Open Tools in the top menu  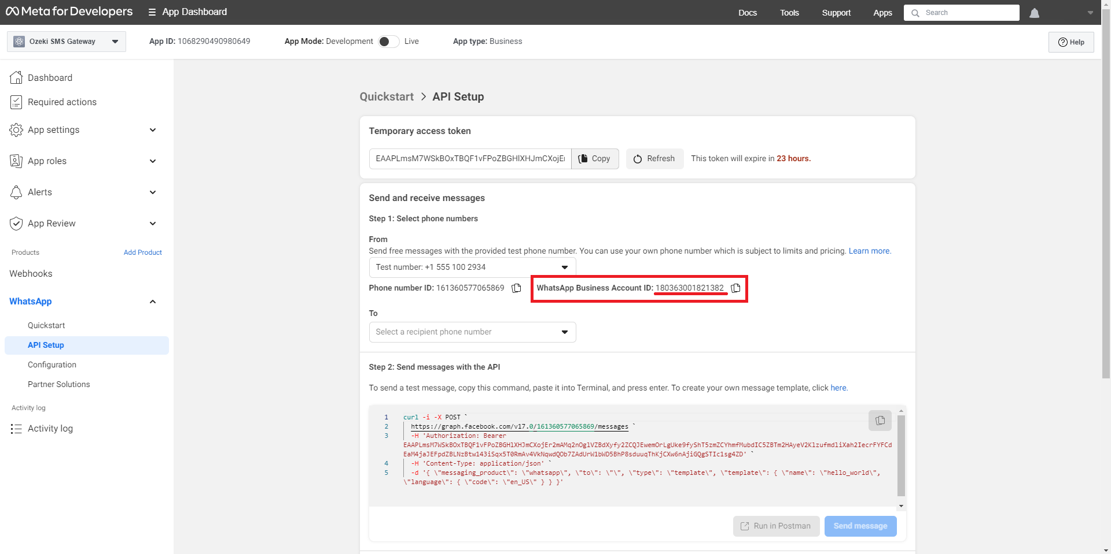coord(789,13)
